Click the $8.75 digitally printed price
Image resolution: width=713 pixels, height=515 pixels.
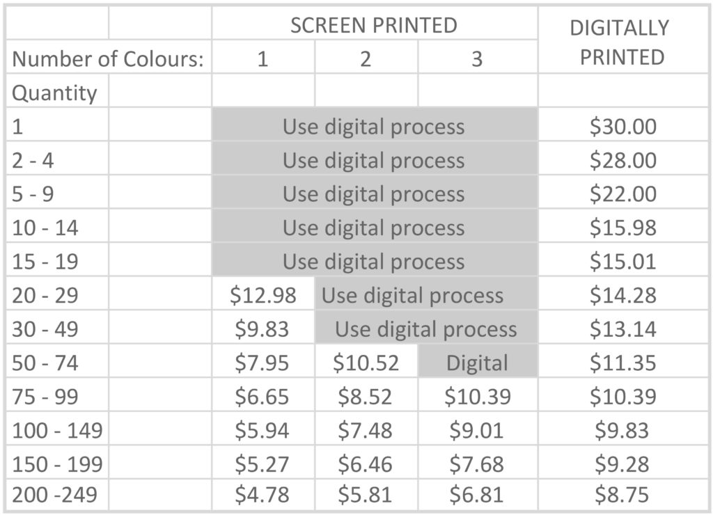pos(622,495)
